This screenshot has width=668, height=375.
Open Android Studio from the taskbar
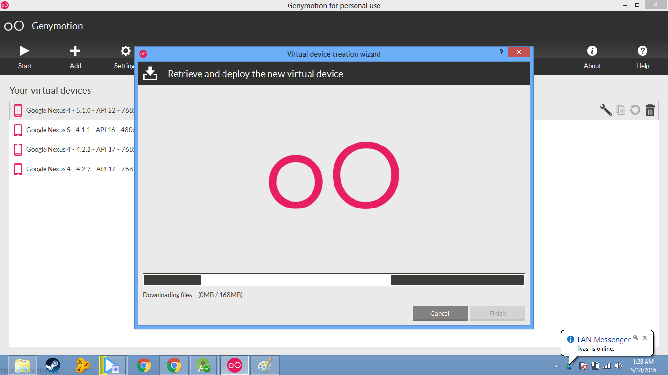(x=203, y=365)
